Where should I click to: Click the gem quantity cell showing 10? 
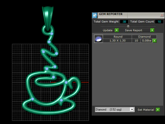coord(136,41)
